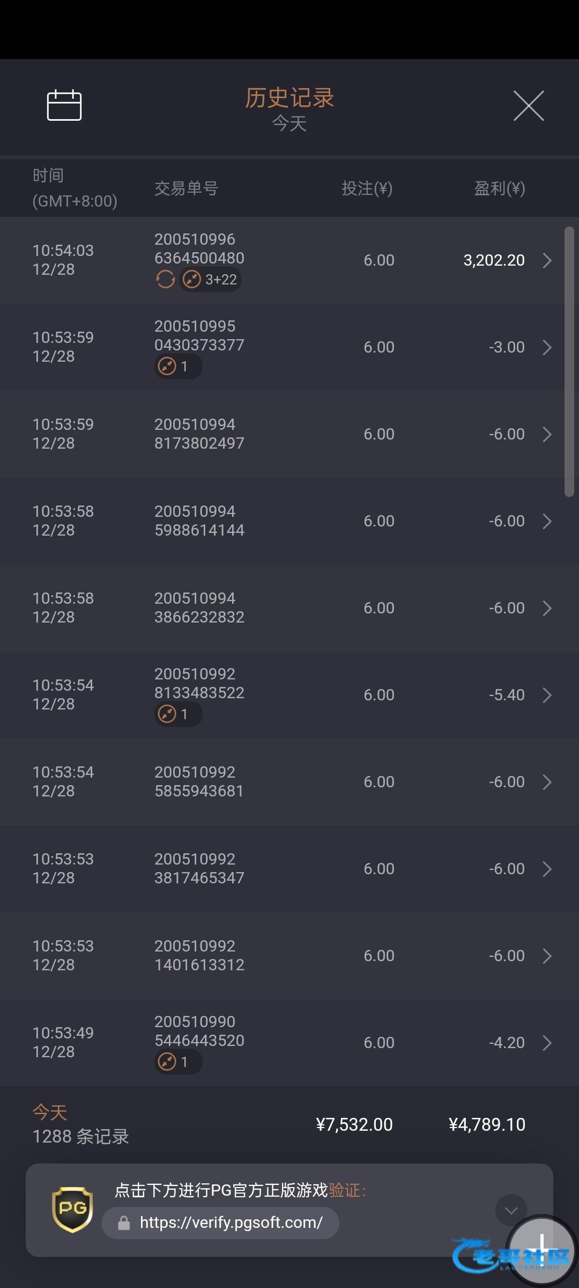Image resolution: width=579 pixels, height=1288 pixels.
Task: Close the history records panel
Action: pos(529,106)
